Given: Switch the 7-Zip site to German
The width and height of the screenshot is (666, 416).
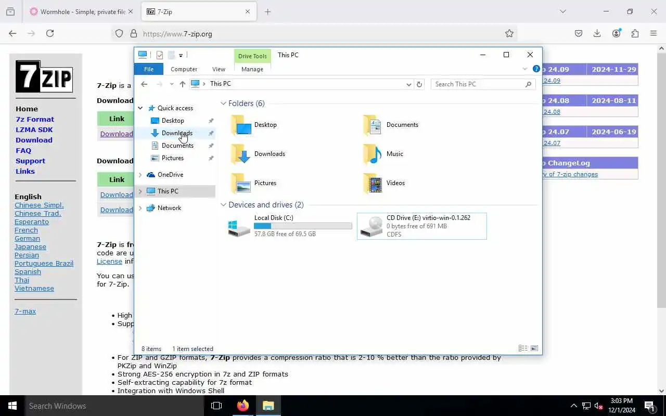Looking at the screenshot, I should [x=27, y=238].
